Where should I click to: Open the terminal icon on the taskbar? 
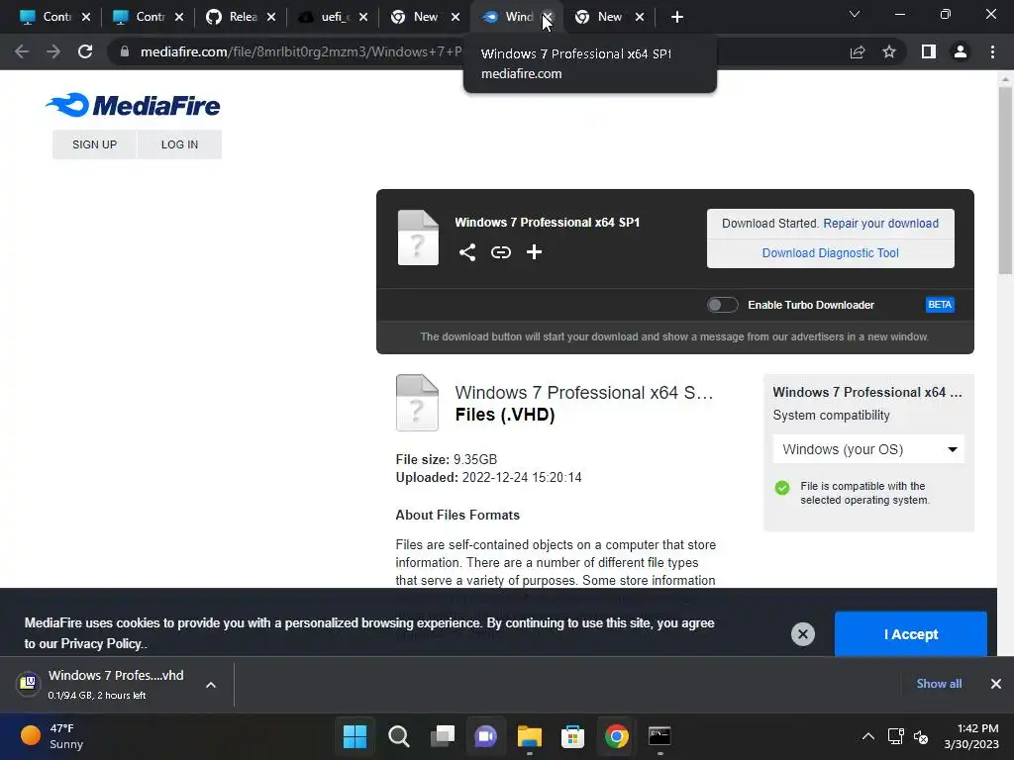click(659, 736)
